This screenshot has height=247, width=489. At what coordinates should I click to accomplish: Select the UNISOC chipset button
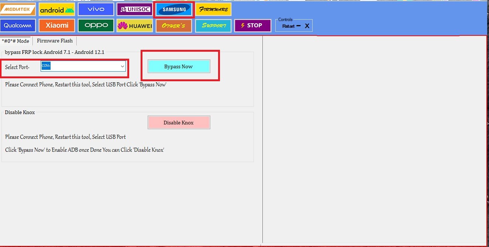coord(135,10)
